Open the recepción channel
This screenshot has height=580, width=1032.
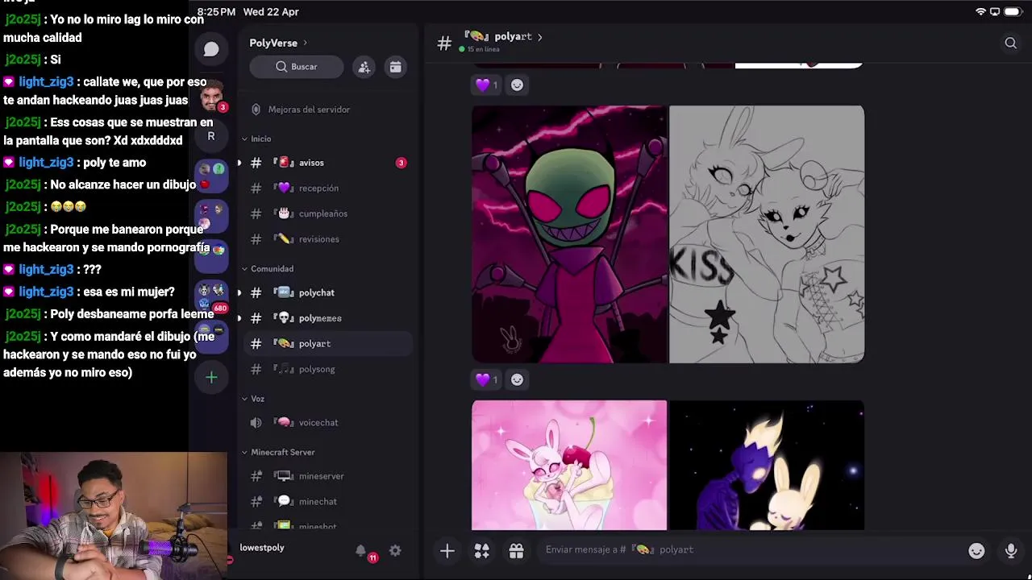pyautogui.click(x=328, y=188)
